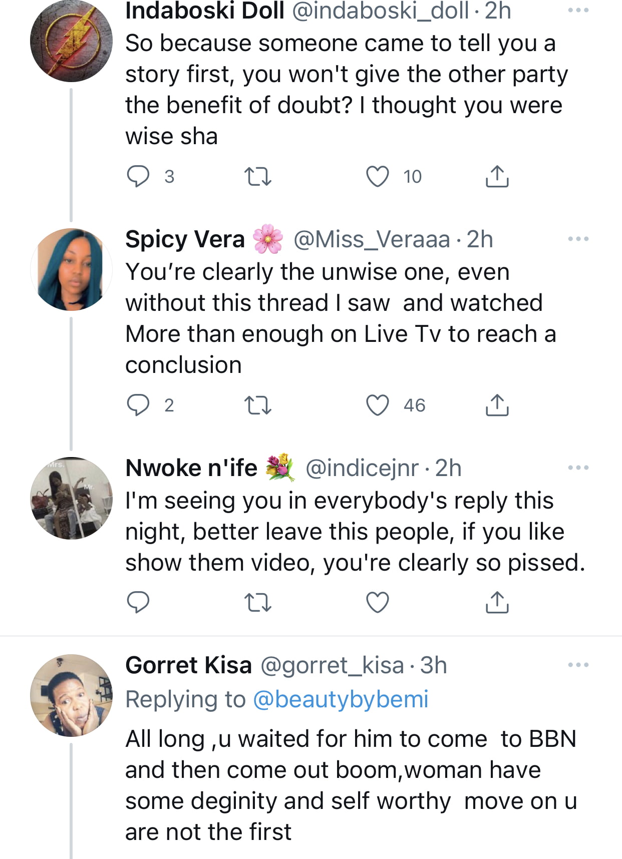This screenshot has width=622, height=859.
Task: Like Spicy Vera's tweet with 46 likes
Action: tap(378, 405)
